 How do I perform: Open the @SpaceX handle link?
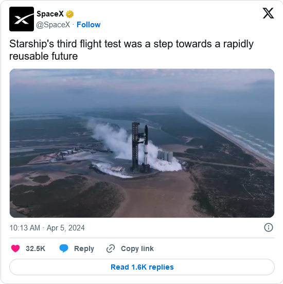coord(53,25)
